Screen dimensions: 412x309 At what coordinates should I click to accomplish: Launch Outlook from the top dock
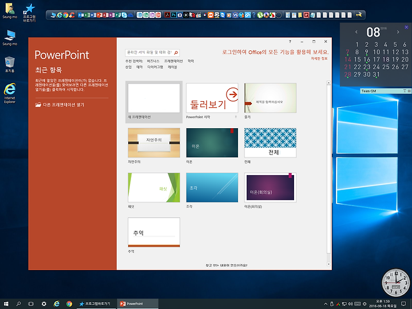81,15
